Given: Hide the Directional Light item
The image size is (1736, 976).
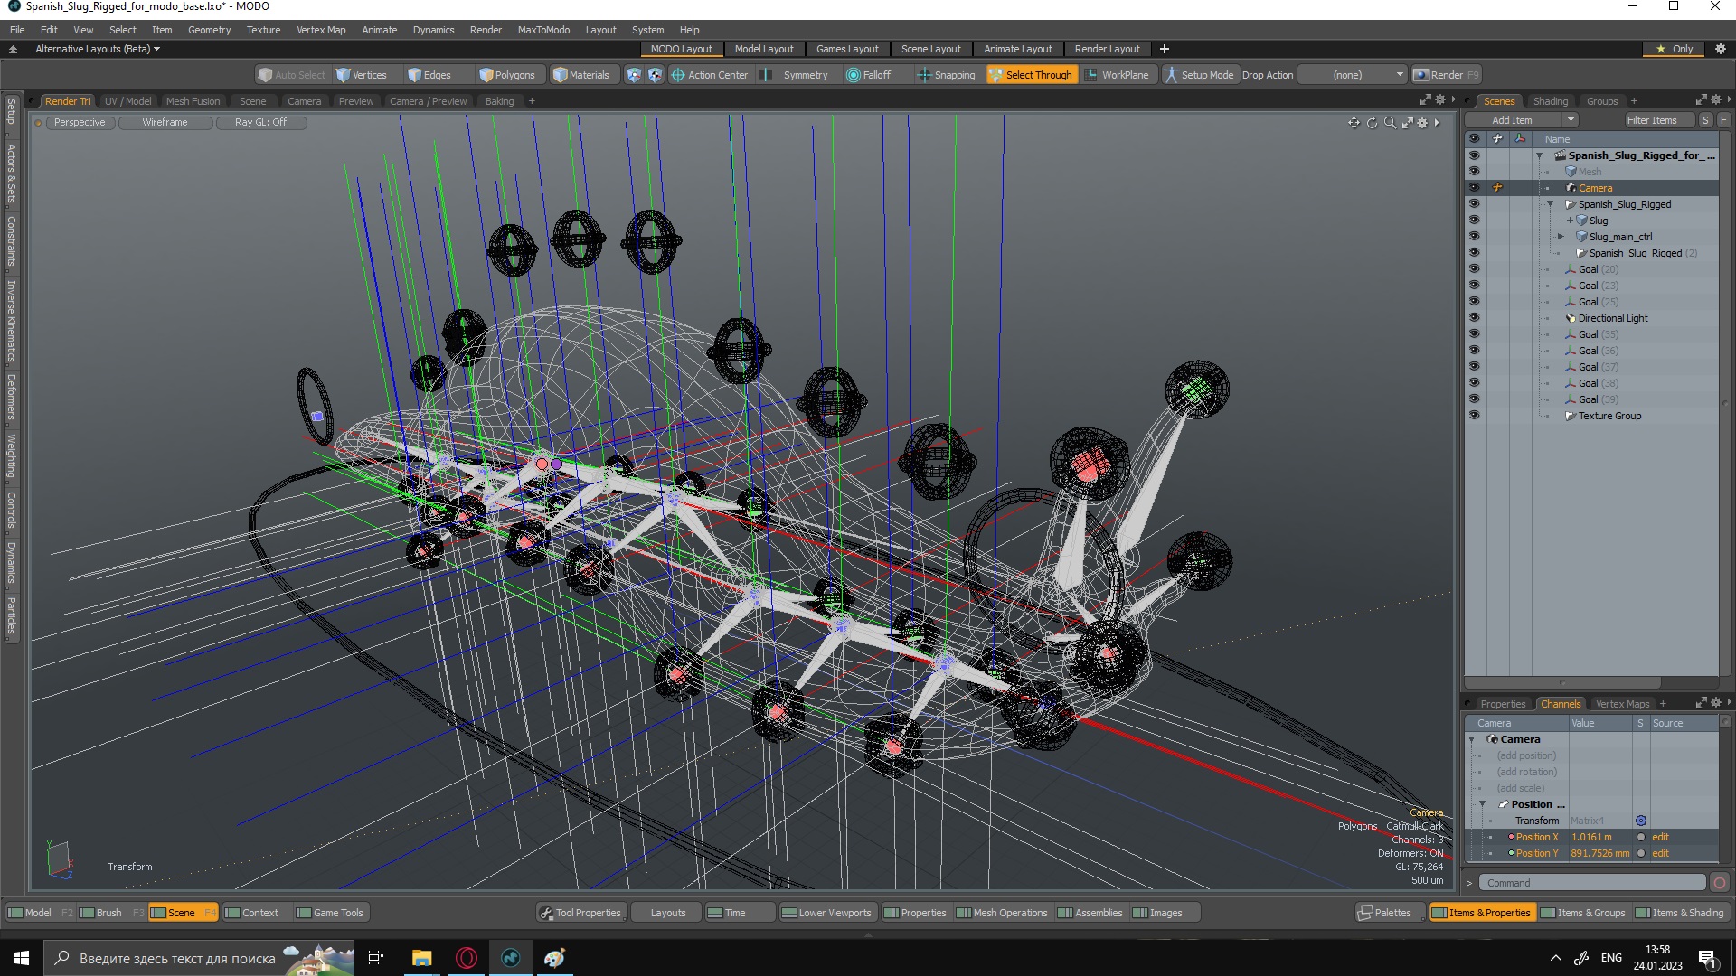Looking at the screenshot, I should tap(1475, 318).
